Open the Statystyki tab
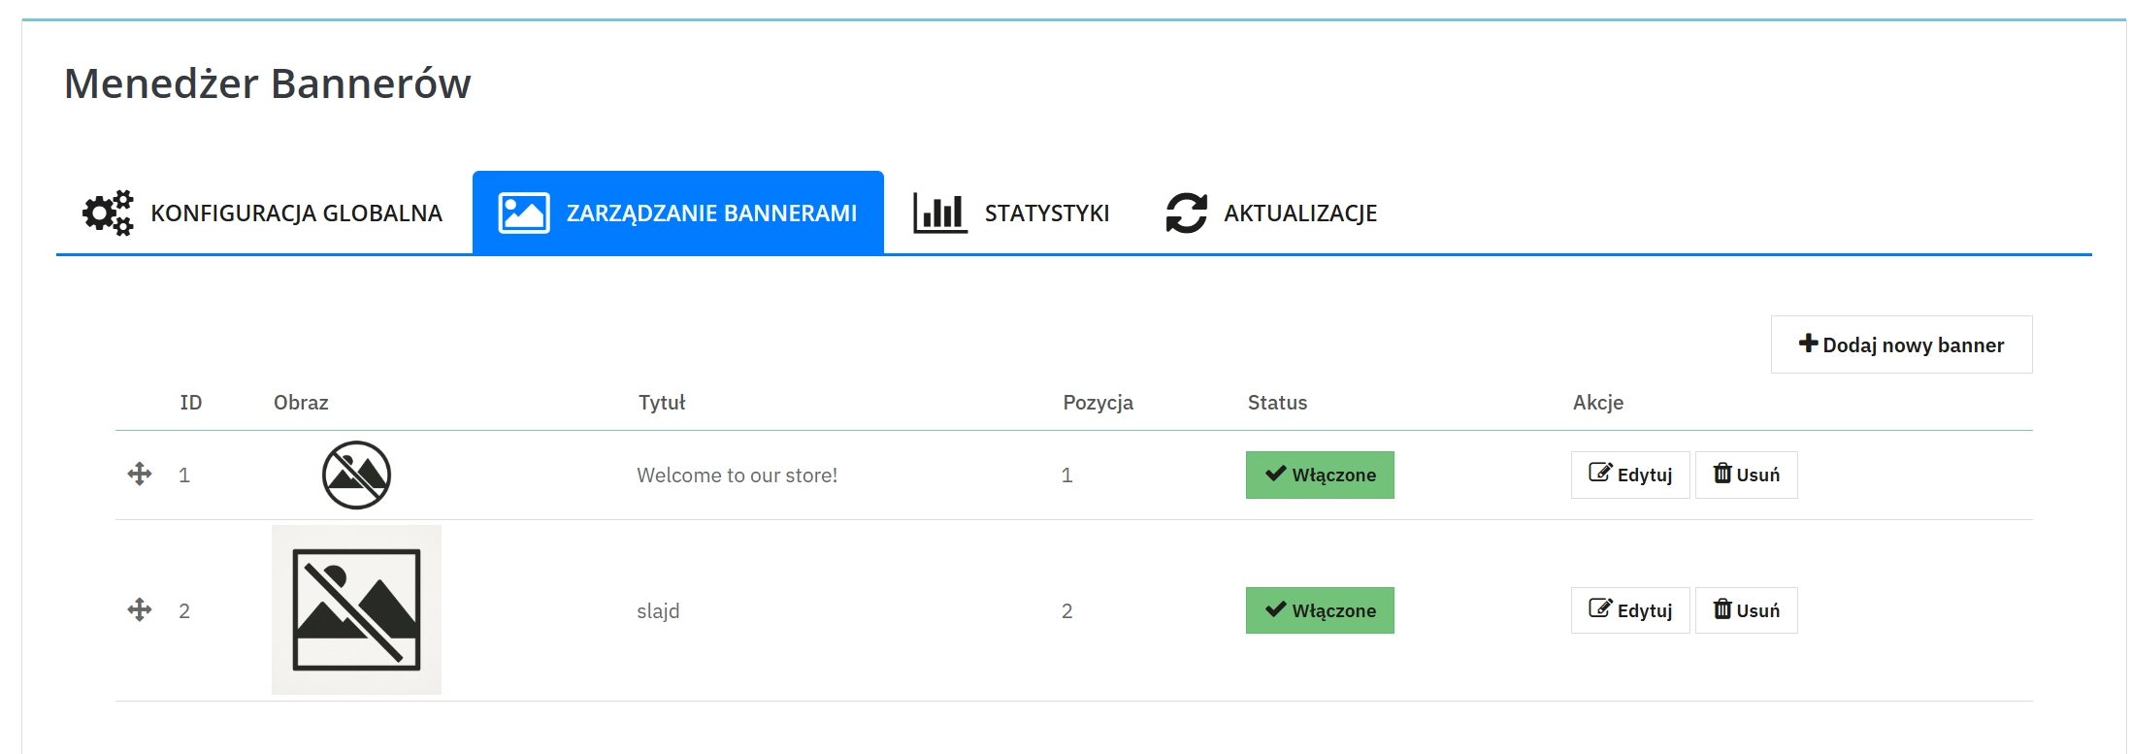 [x=1046, y=213]
